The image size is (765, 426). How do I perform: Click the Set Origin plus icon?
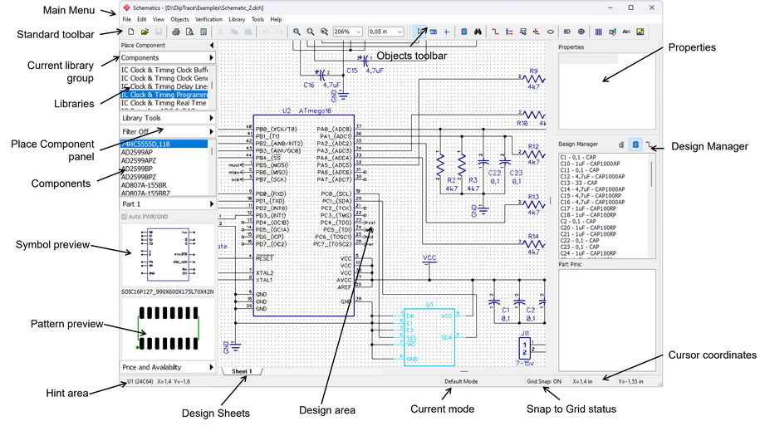tap(446, 32)
